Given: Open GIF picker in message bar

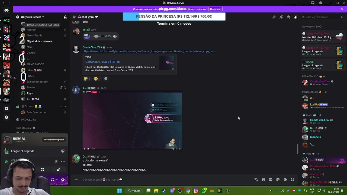Looking at the screenshot, I should click(271, 180).
